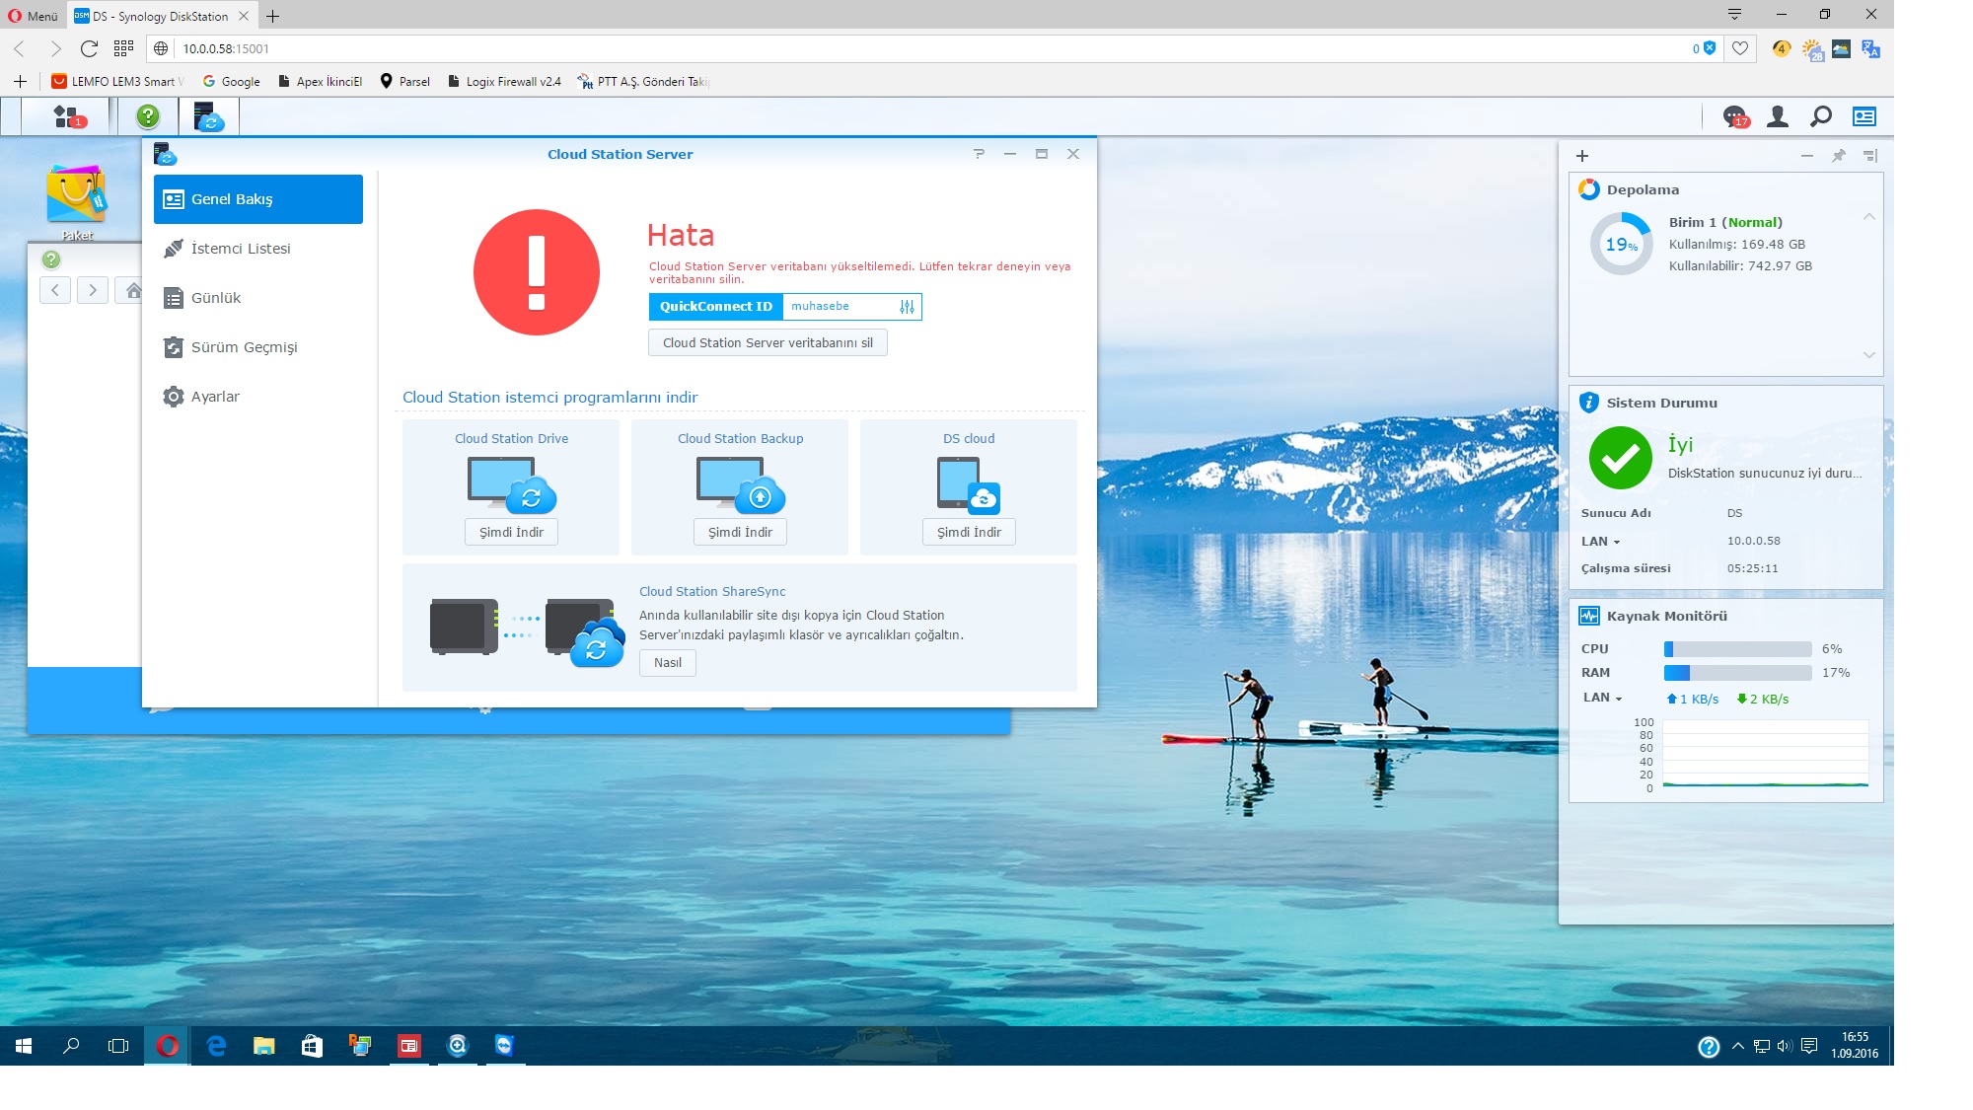Click the Nasıl button for ShareSync
Image resolution: width=1973 pixels, height=1110 pixels.
tap(667, 663)
